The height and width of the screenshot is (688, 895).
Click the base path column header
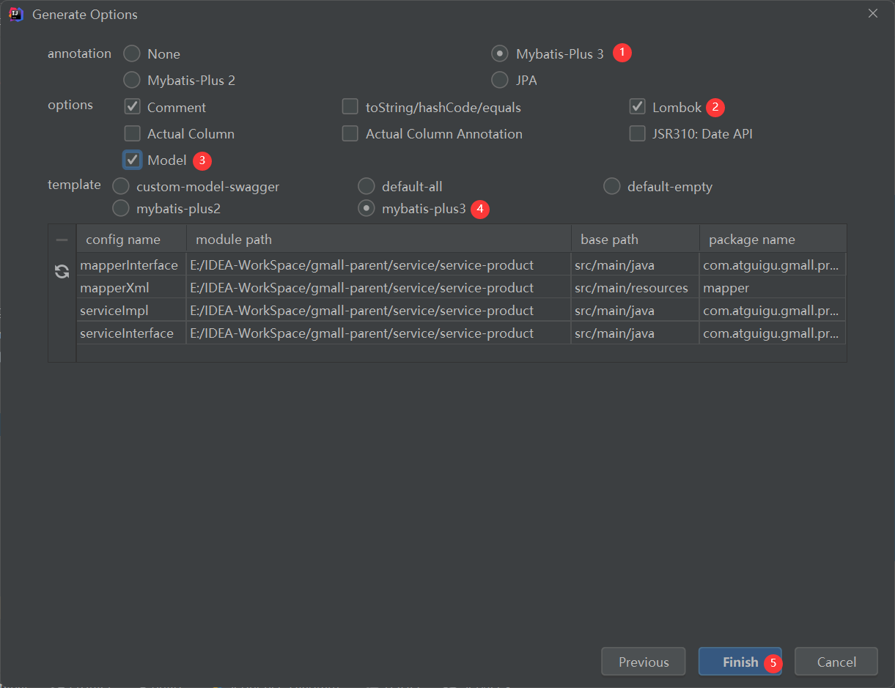pos(636,240)
